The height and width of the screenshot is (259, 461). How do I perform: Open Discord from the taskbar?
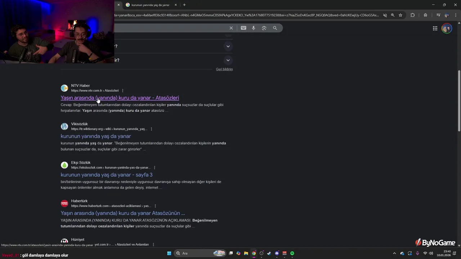pyautogui.click(x=277, y=253)
